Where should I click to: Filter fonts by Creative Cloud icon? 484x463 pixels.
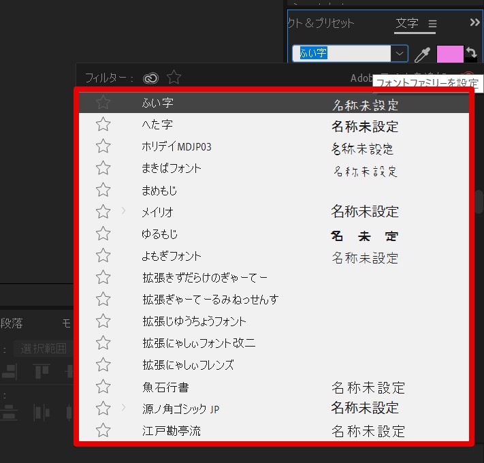[x=150, y=78]
